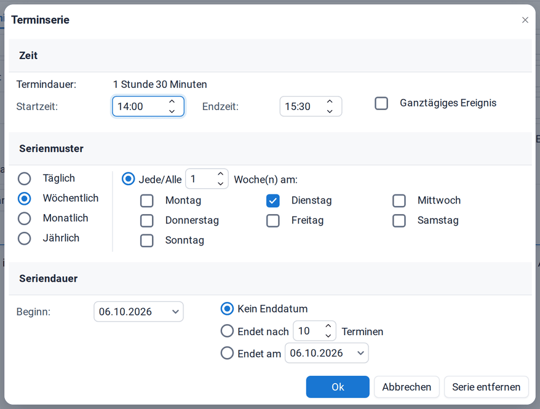540x409 pixels.
Task: Select the Endet am radio button
Action: tap(227, 353)
